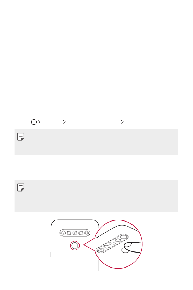This screenshot has height=290, width=193.
Task: Click the second chevron arrow in the path
Action: (64, 122)
